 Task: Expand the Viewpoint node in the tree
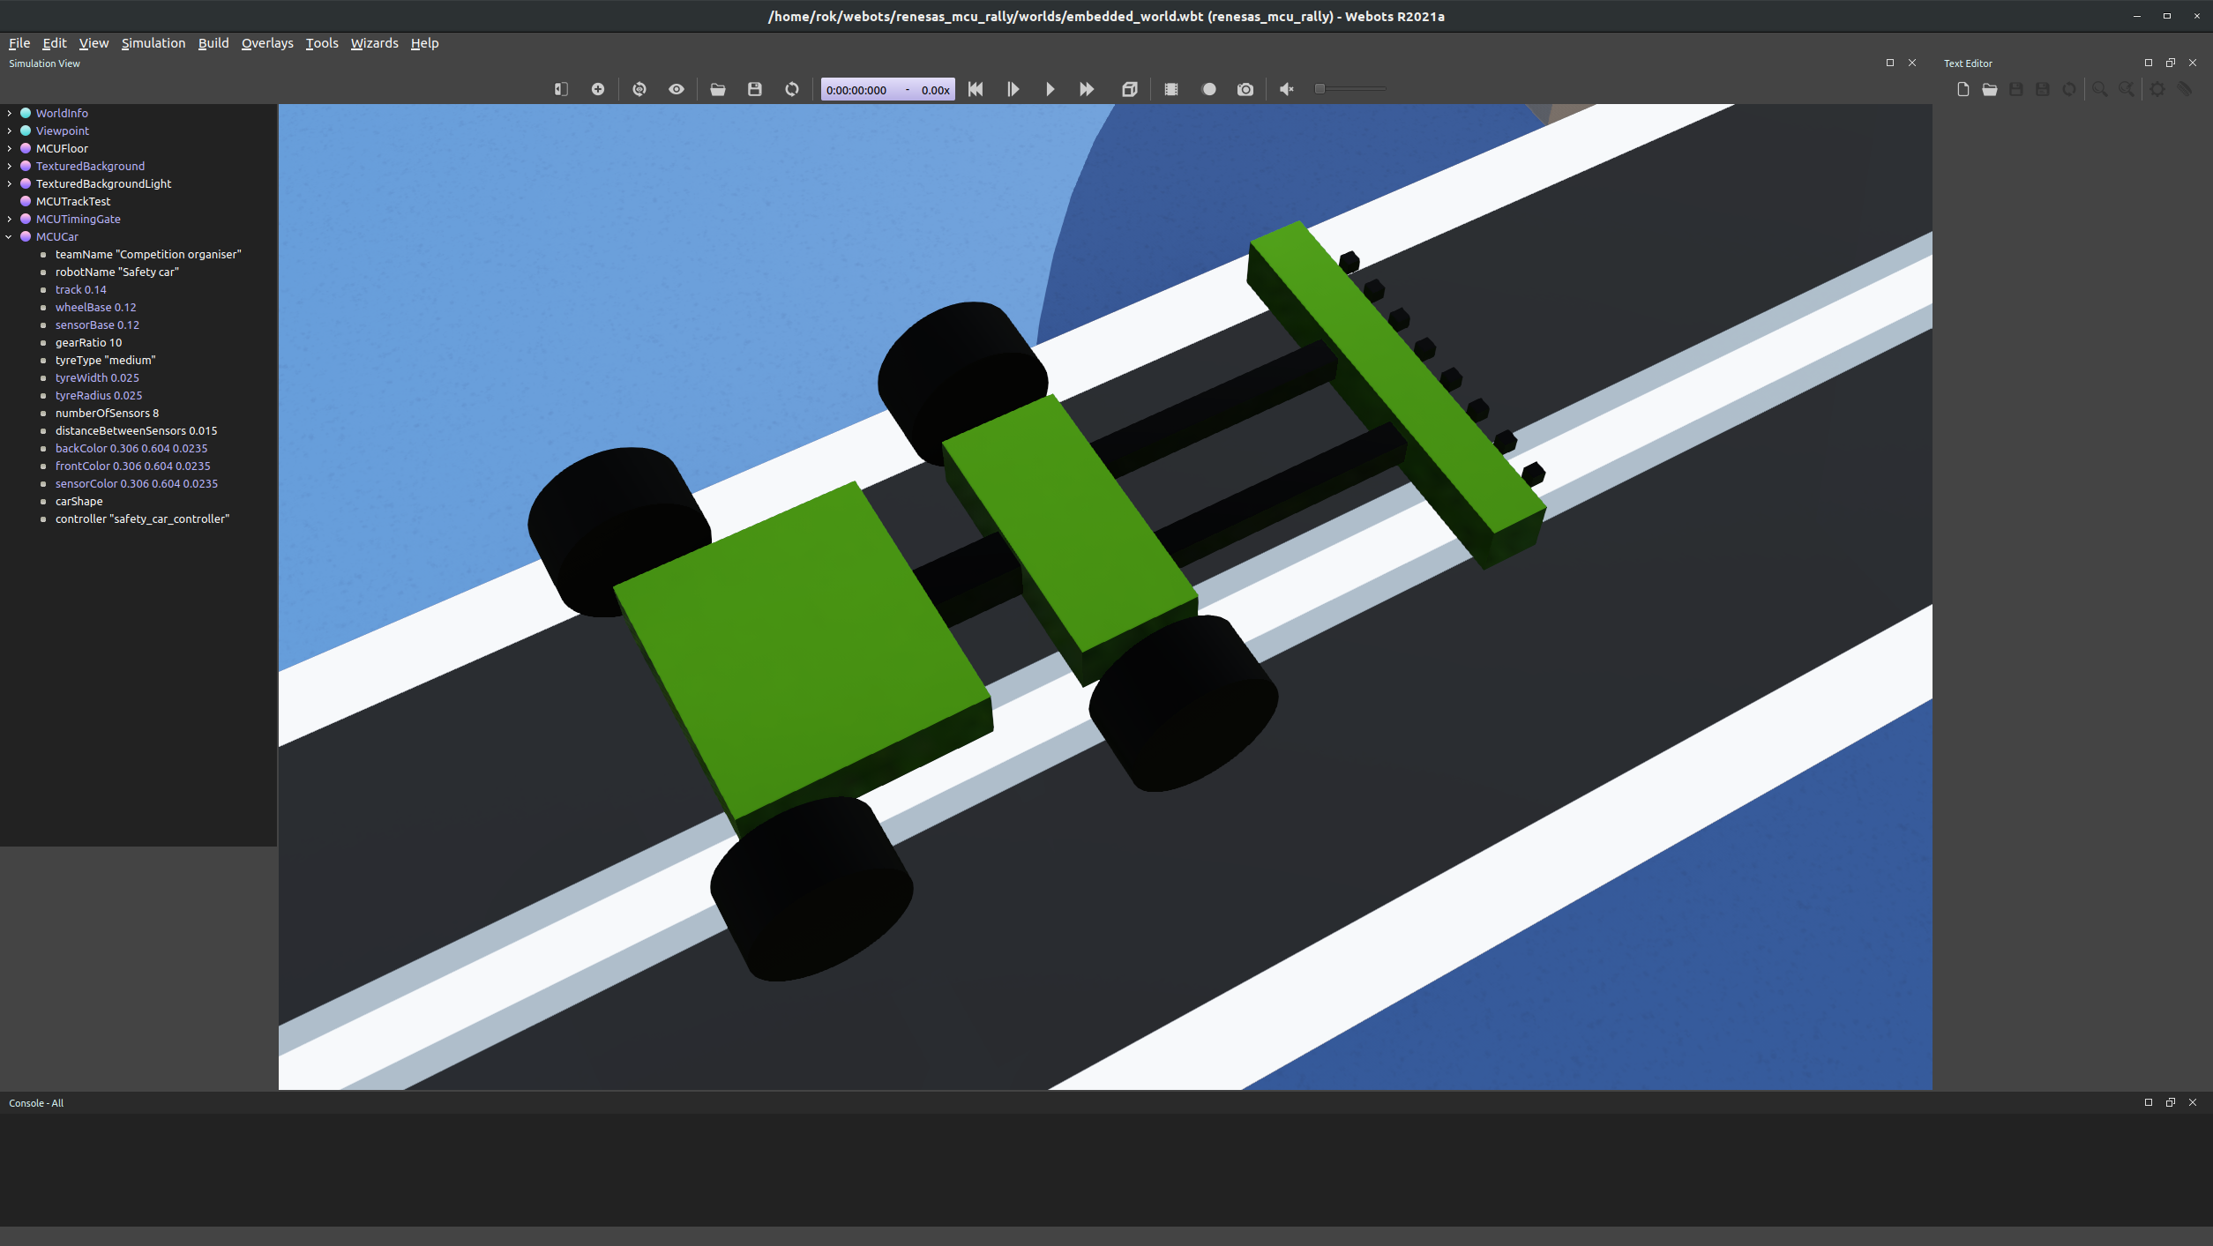pyautogui.click(x=9, y=131)
